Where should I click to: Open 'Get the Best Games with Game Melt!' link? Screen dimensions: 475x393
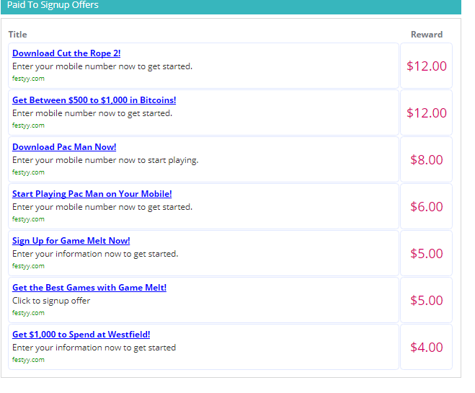coord(89,288)
